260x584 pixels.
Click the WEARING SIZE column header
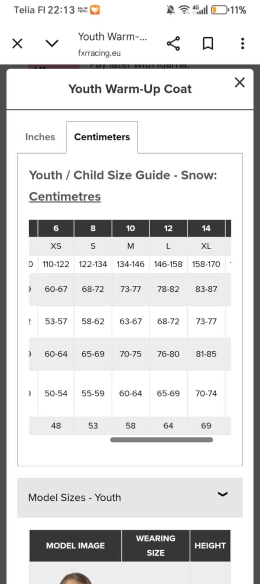tap(156, 546)
